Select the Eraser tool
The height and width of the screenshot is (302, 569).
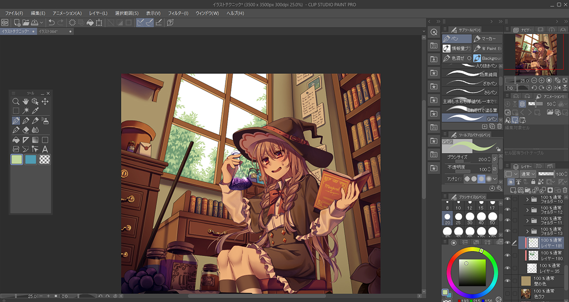(x=26, y=130)
